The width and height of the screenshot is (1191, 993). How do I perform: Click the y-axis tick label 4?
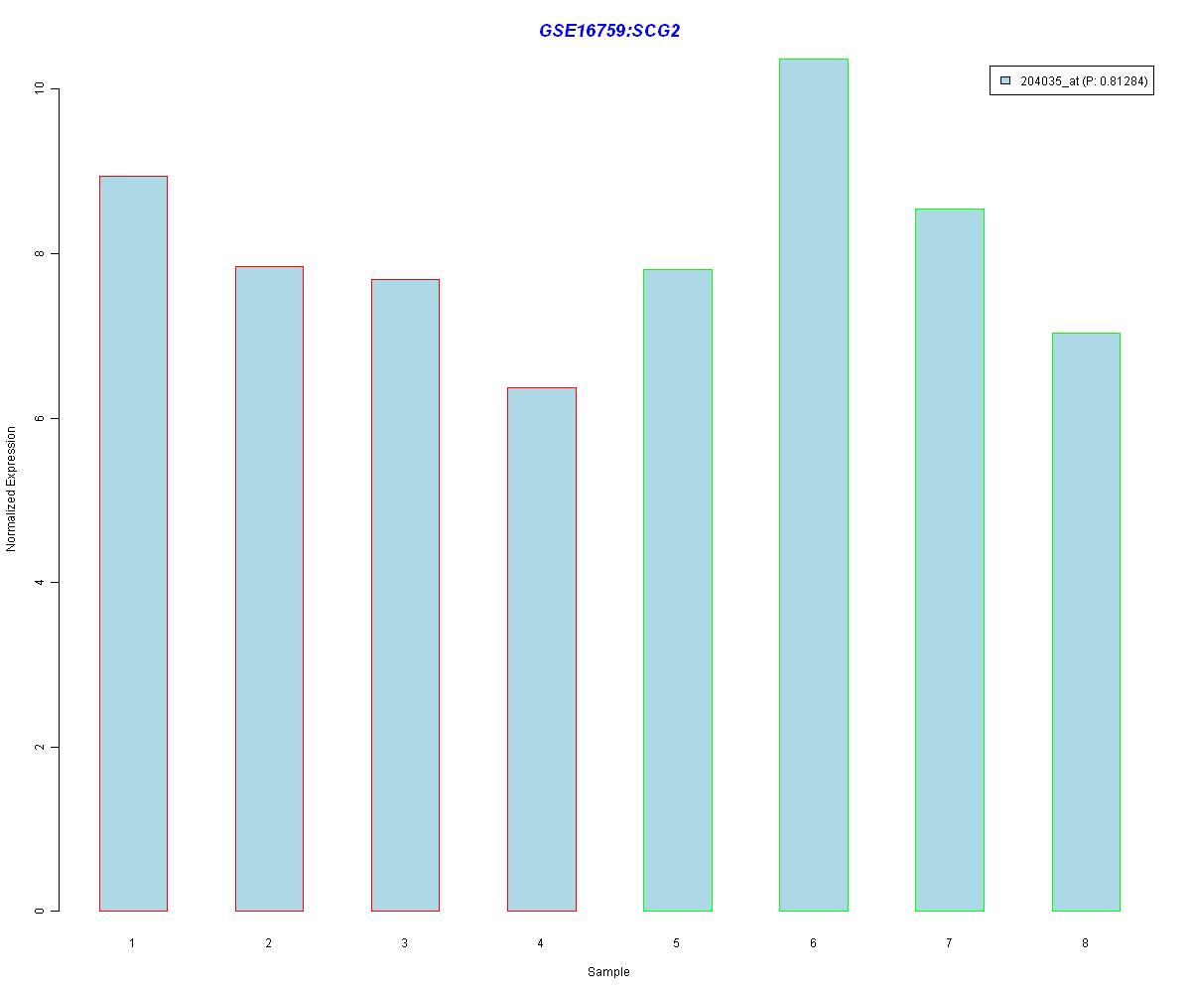[x=40, y=582]
